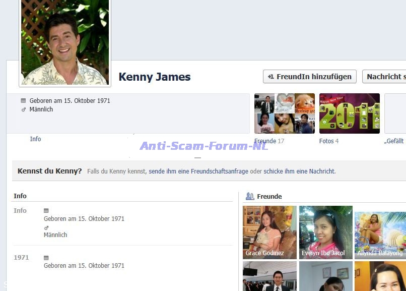Open the Kenny James profile picture
406x291 pixels.
tap(64, 41)
